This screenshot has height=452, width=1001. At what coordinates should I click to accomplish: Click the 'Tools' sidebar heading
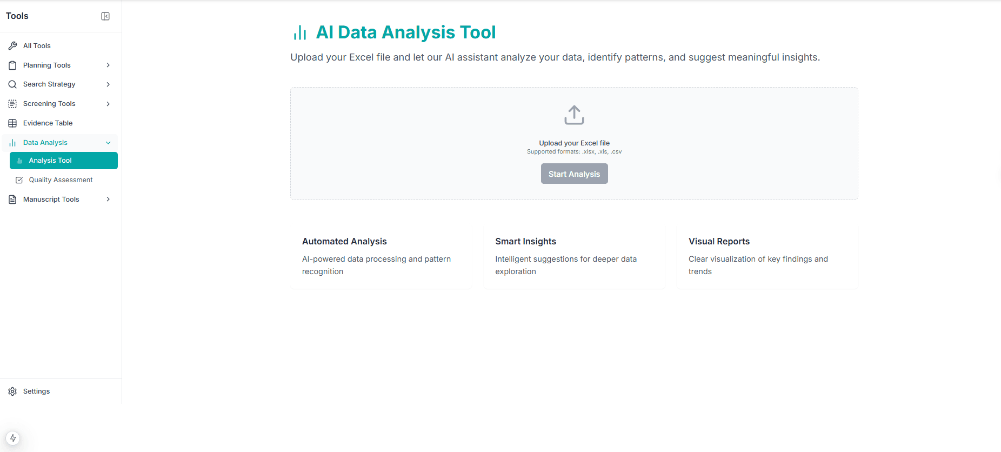point(17,16)
